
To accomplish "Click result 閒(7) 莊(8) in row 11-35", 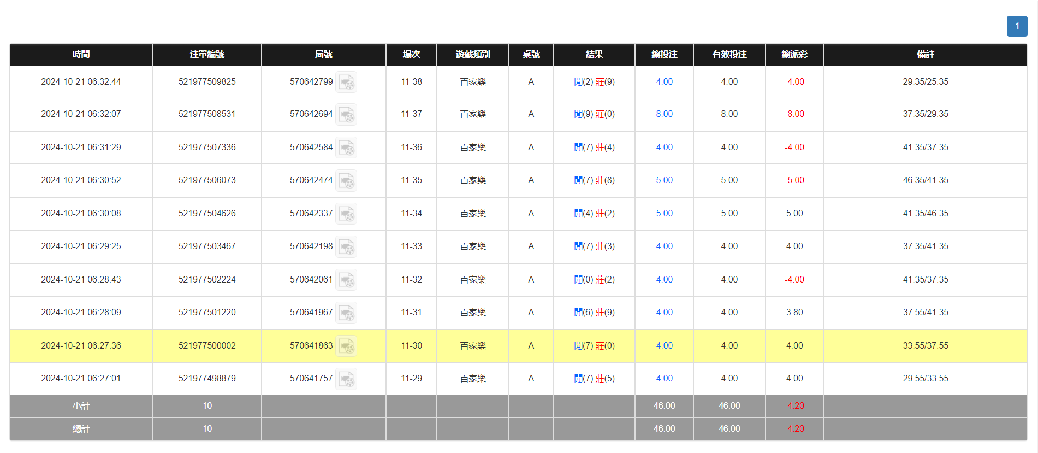I will 594,180.
